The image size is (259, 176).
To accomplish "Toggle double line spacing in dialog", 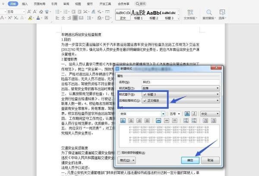I will (174, 121).
